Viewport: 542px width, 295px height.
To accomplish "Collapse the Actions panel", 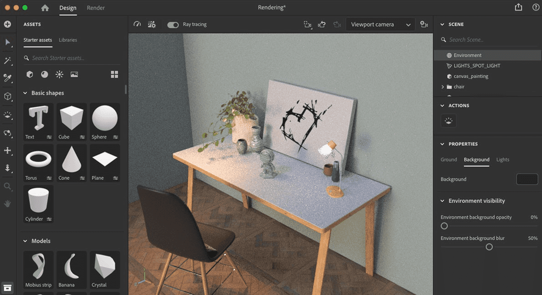I will click(442, 106).
